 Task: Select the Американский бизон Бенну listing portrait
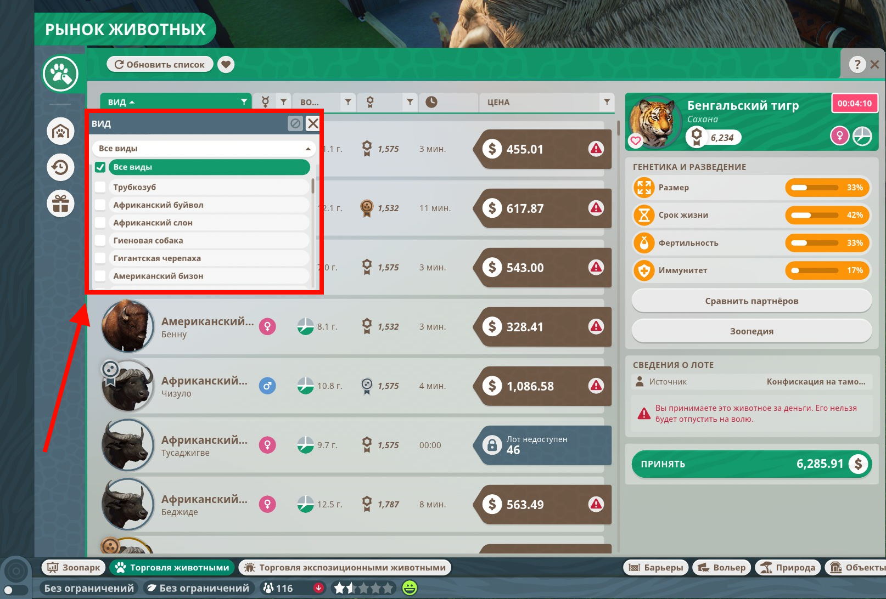[128, 326]
